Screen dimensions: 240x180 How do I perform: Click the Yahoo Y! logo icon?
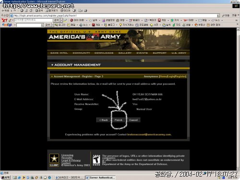[4, 20]
